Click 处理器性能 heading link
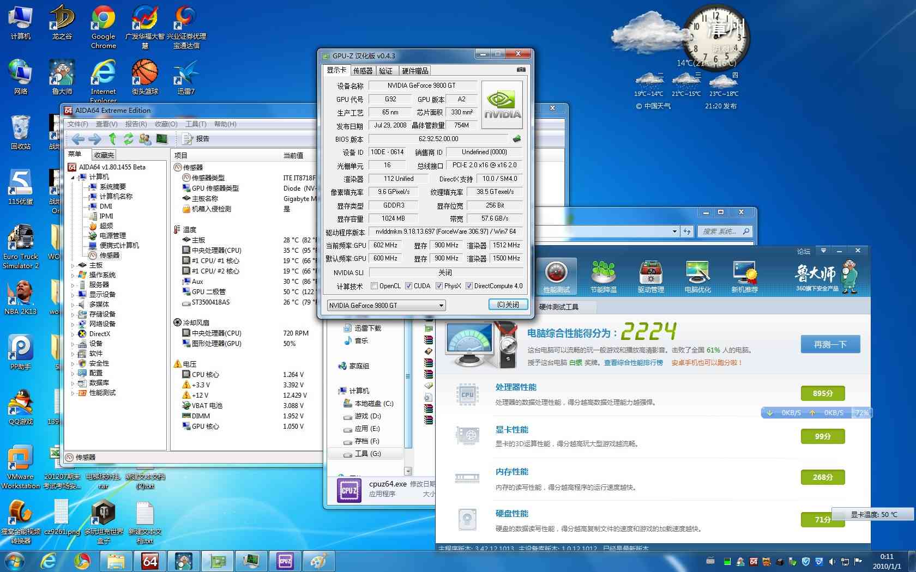The height and width of the screenshot is (572, 916). click(x=516, y=387)
